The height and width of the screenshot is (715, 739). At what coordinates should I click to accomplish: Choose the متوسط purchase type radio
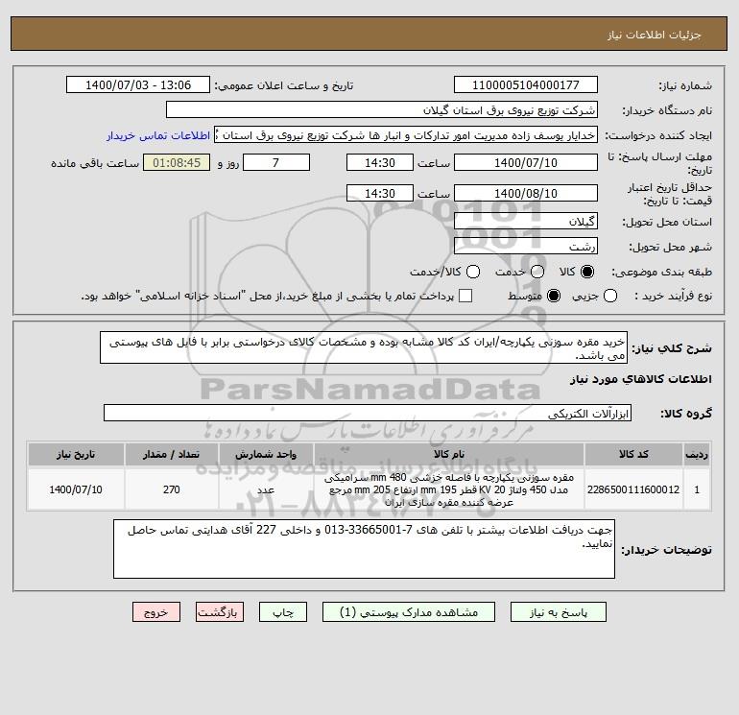(x=554, y=296)
